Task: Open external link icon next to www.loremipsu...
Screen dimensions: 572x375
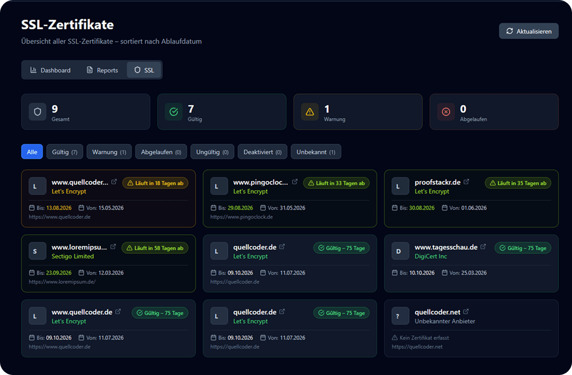Action: coord(113,247)
